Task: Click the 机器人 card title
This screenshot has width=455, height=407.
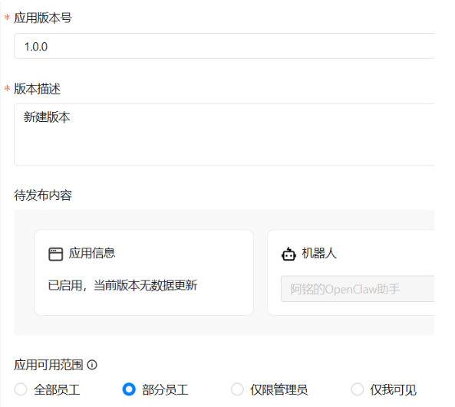Action: pyautogui.click(x=319, y=253)
